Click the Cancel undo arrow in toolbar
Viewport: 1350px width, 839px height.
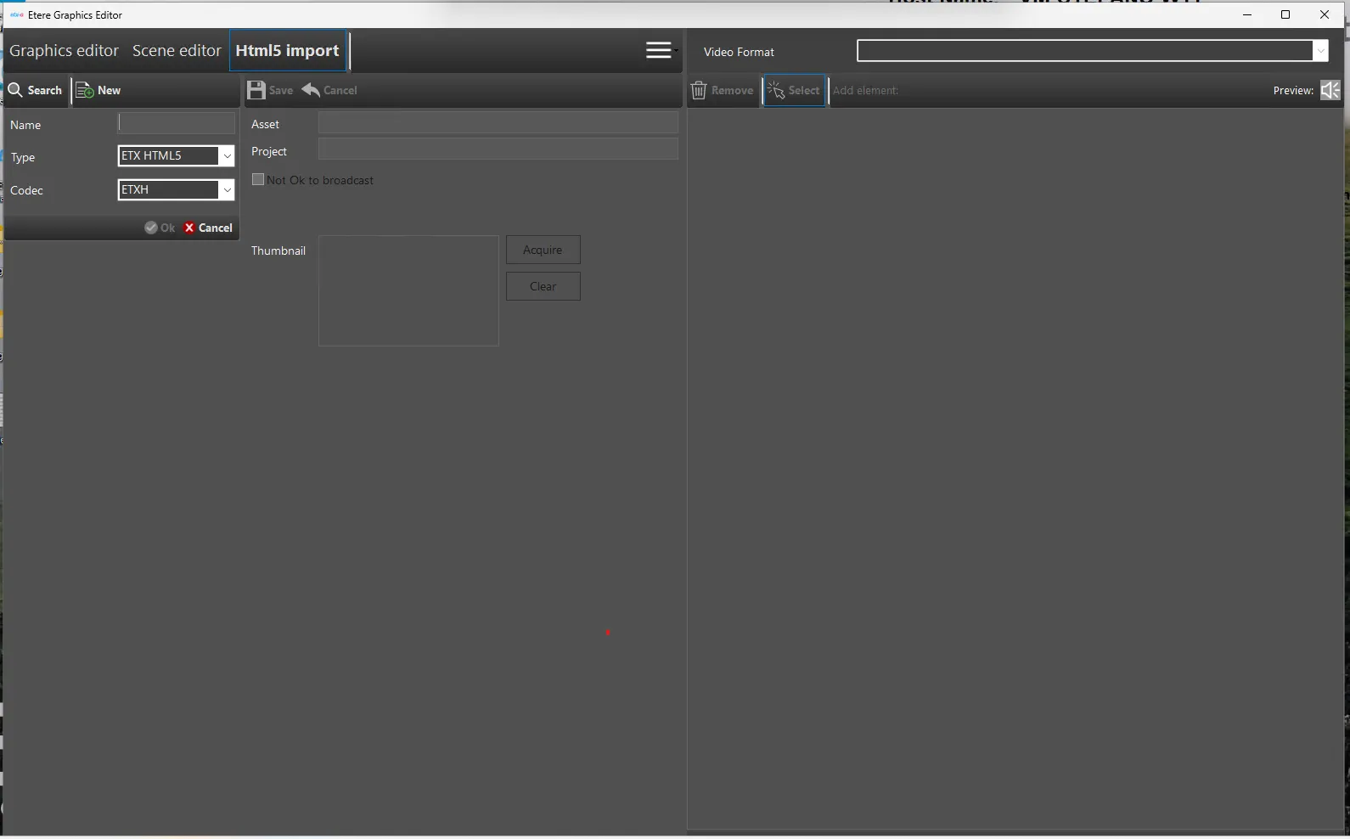click(x=312, y=90)
